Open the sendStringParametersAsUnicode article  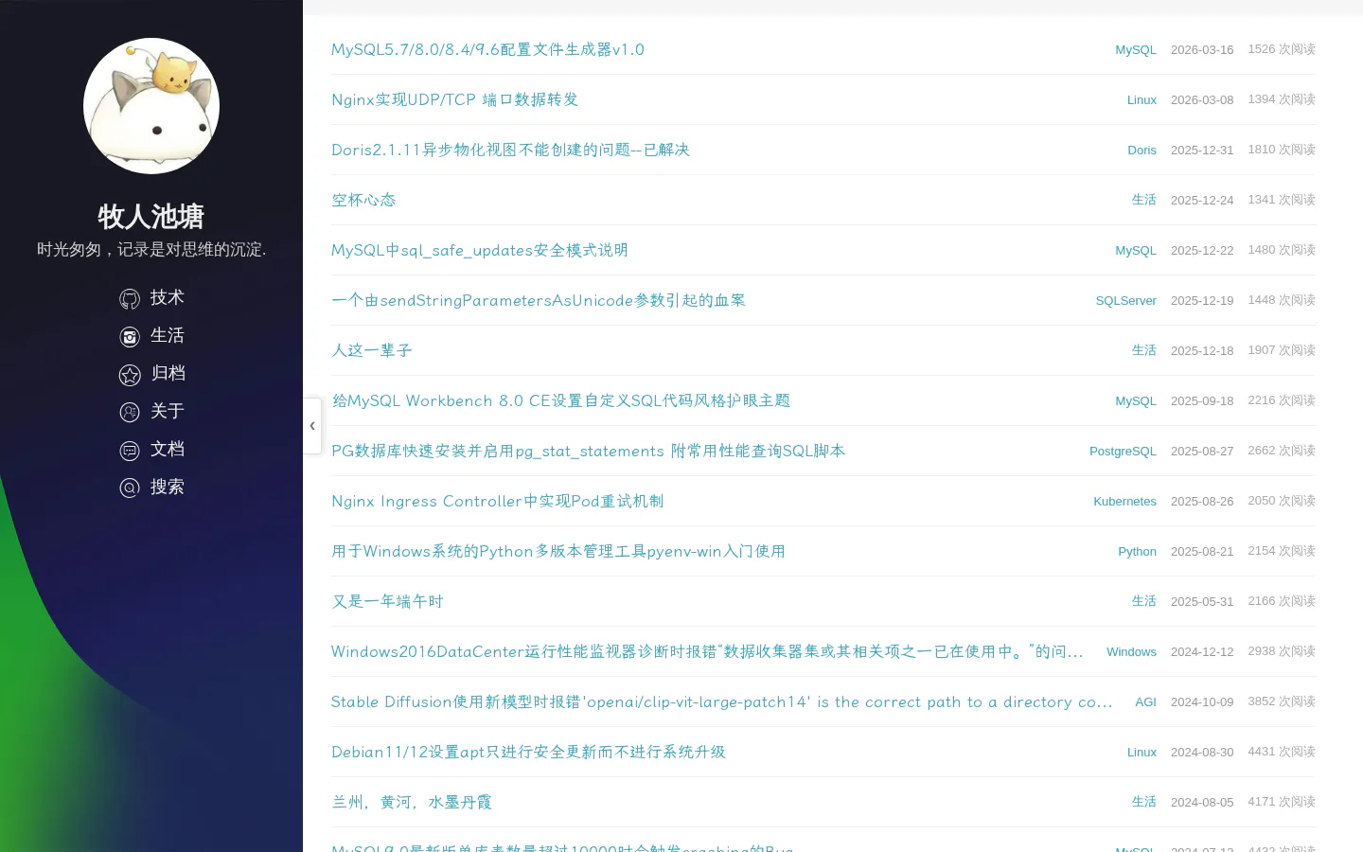[539, 300]
